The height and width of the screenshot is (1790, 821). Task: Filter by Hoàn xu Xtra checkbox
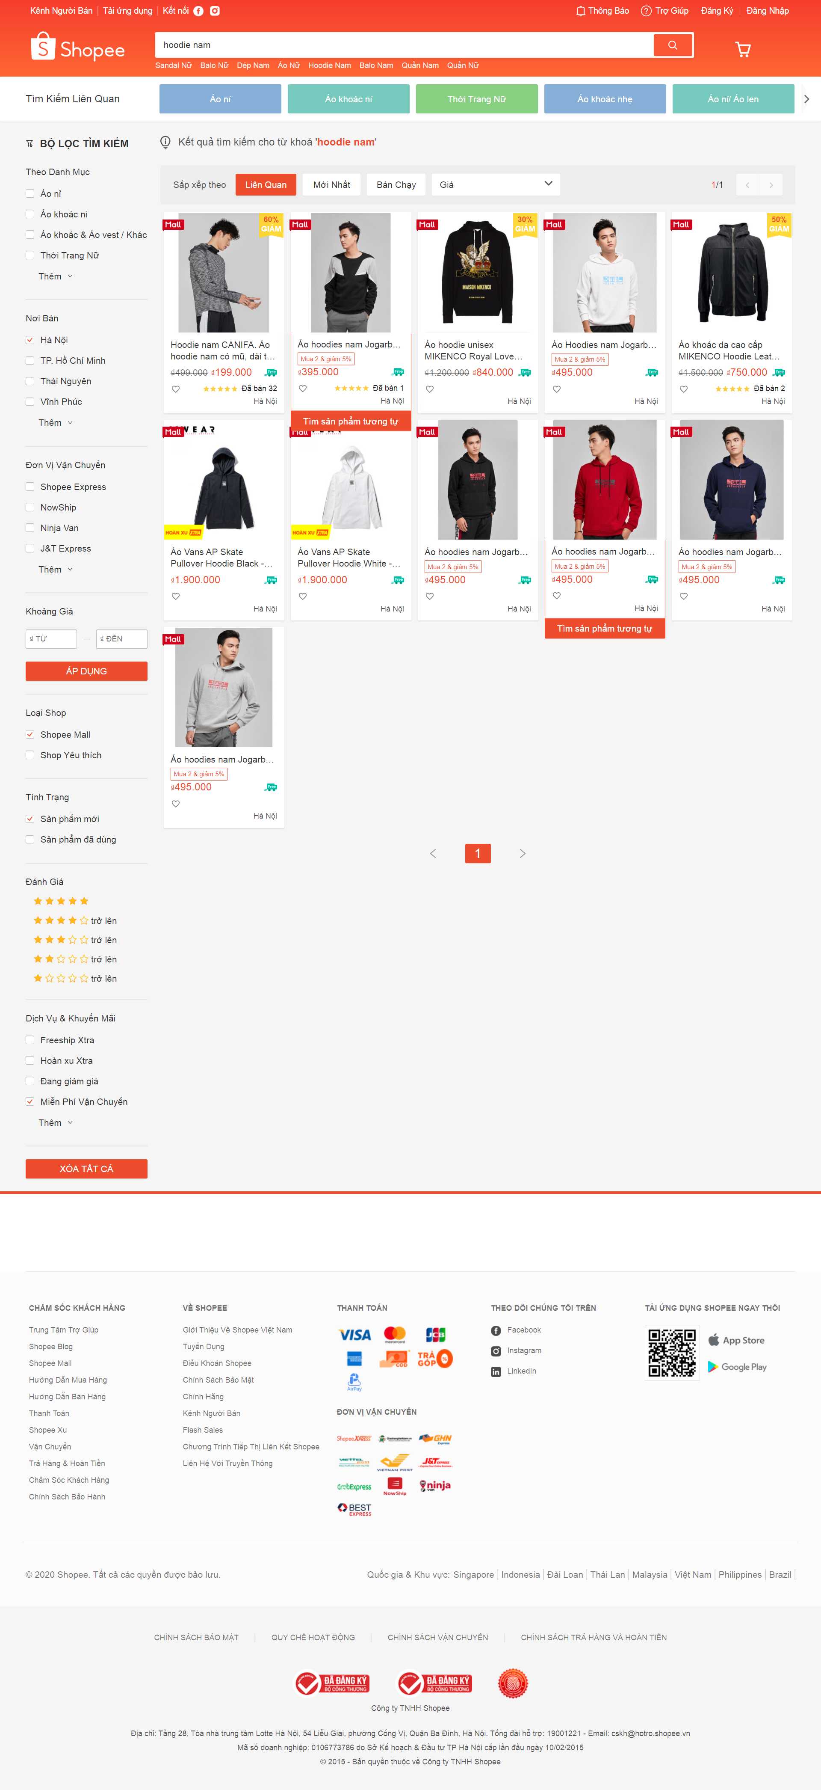tap(30, 1060)
